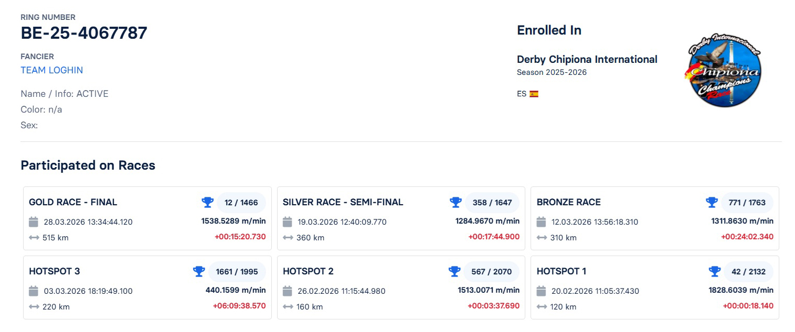This screenshot has height=332, width=795.
Task: Click the trophy icon on GOLD RACE - FINAL card
Action: pyautogui.click(x=208, y=202)
